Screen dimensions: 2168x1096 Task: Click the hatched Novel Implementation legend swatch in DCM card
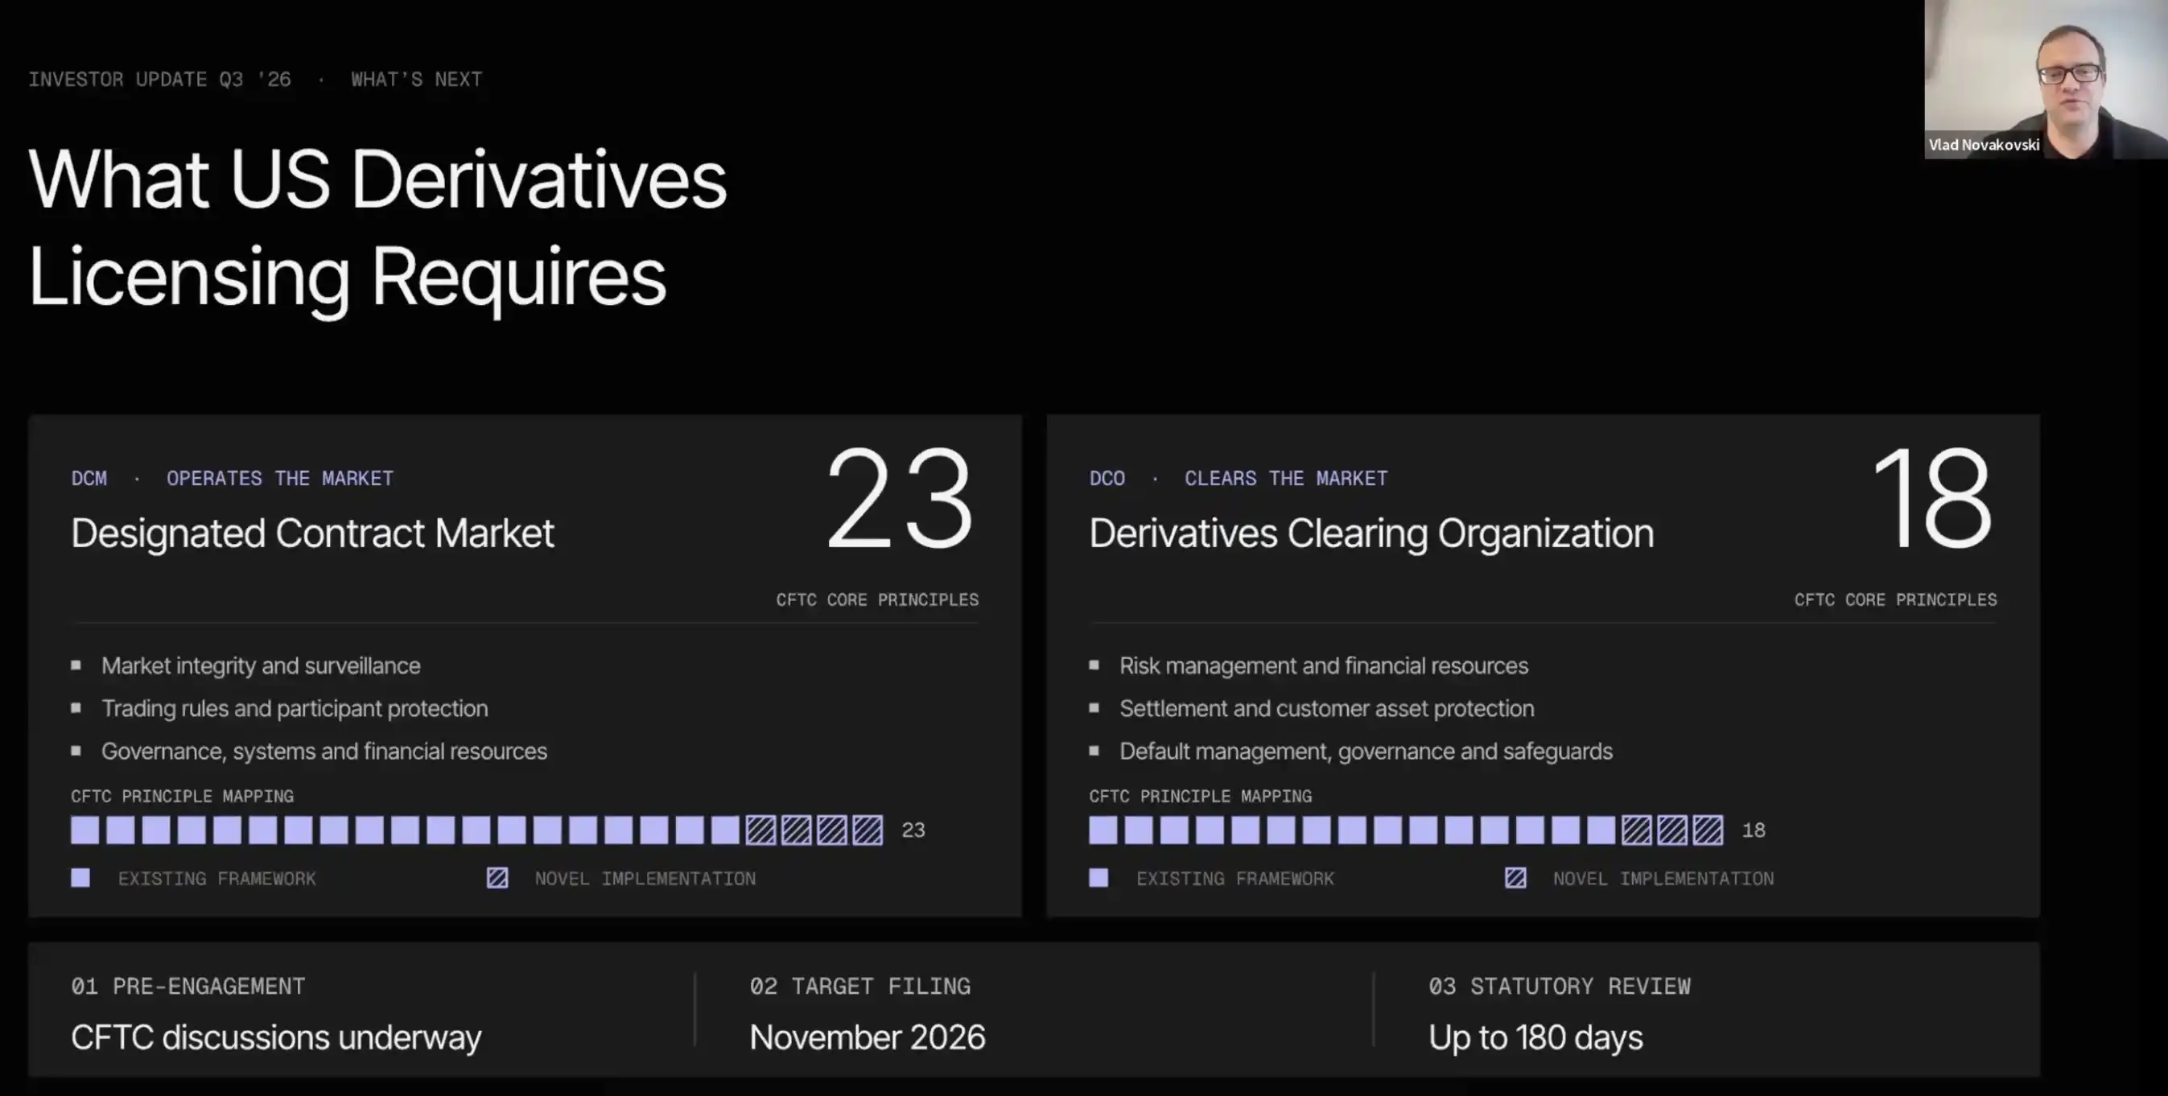pos(497,878)
